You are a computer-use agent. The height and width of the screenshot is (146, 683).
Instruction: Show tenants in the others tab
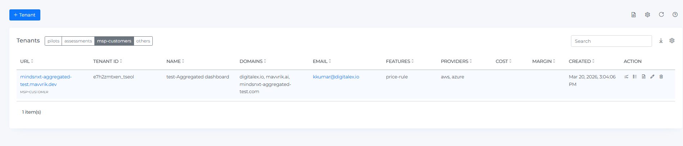[143, 41]
